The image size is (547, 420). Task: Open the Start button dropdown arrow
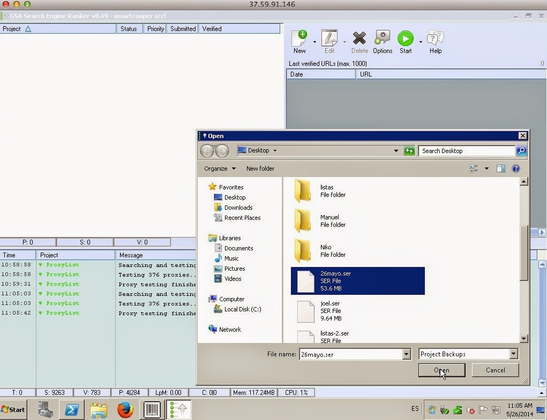tap(421, 42)
